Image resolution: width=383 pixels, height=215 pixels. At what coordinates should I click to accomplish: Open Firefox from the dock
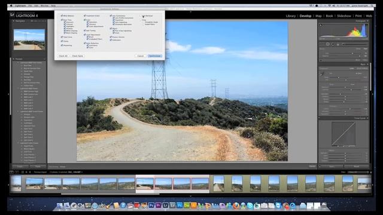tap(236, 205)
